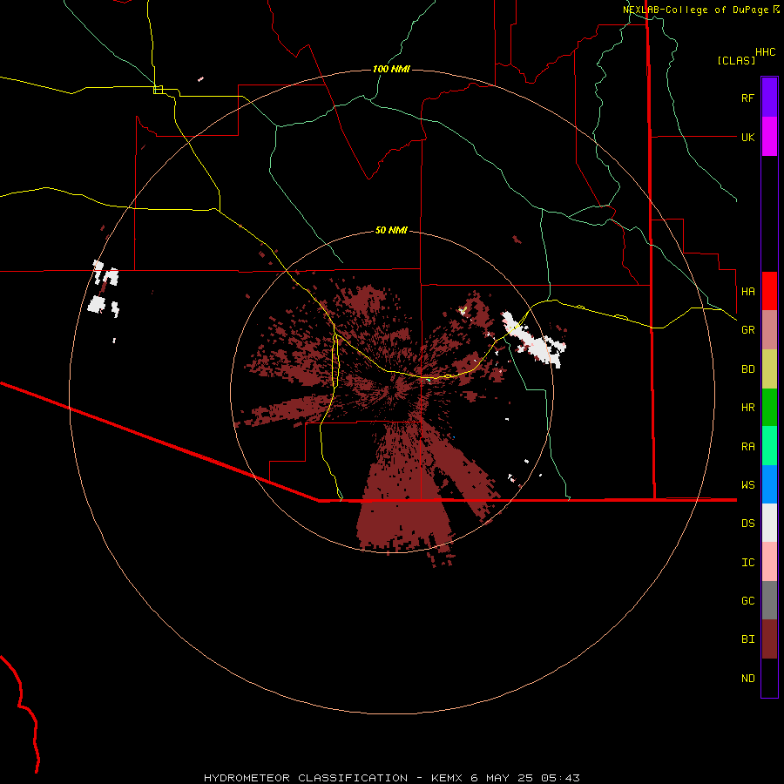Image resolution: width=784 pixels, height=784 pixels.
Task: Click the 6 MAY 25 date text
Action: coord(502,778)
